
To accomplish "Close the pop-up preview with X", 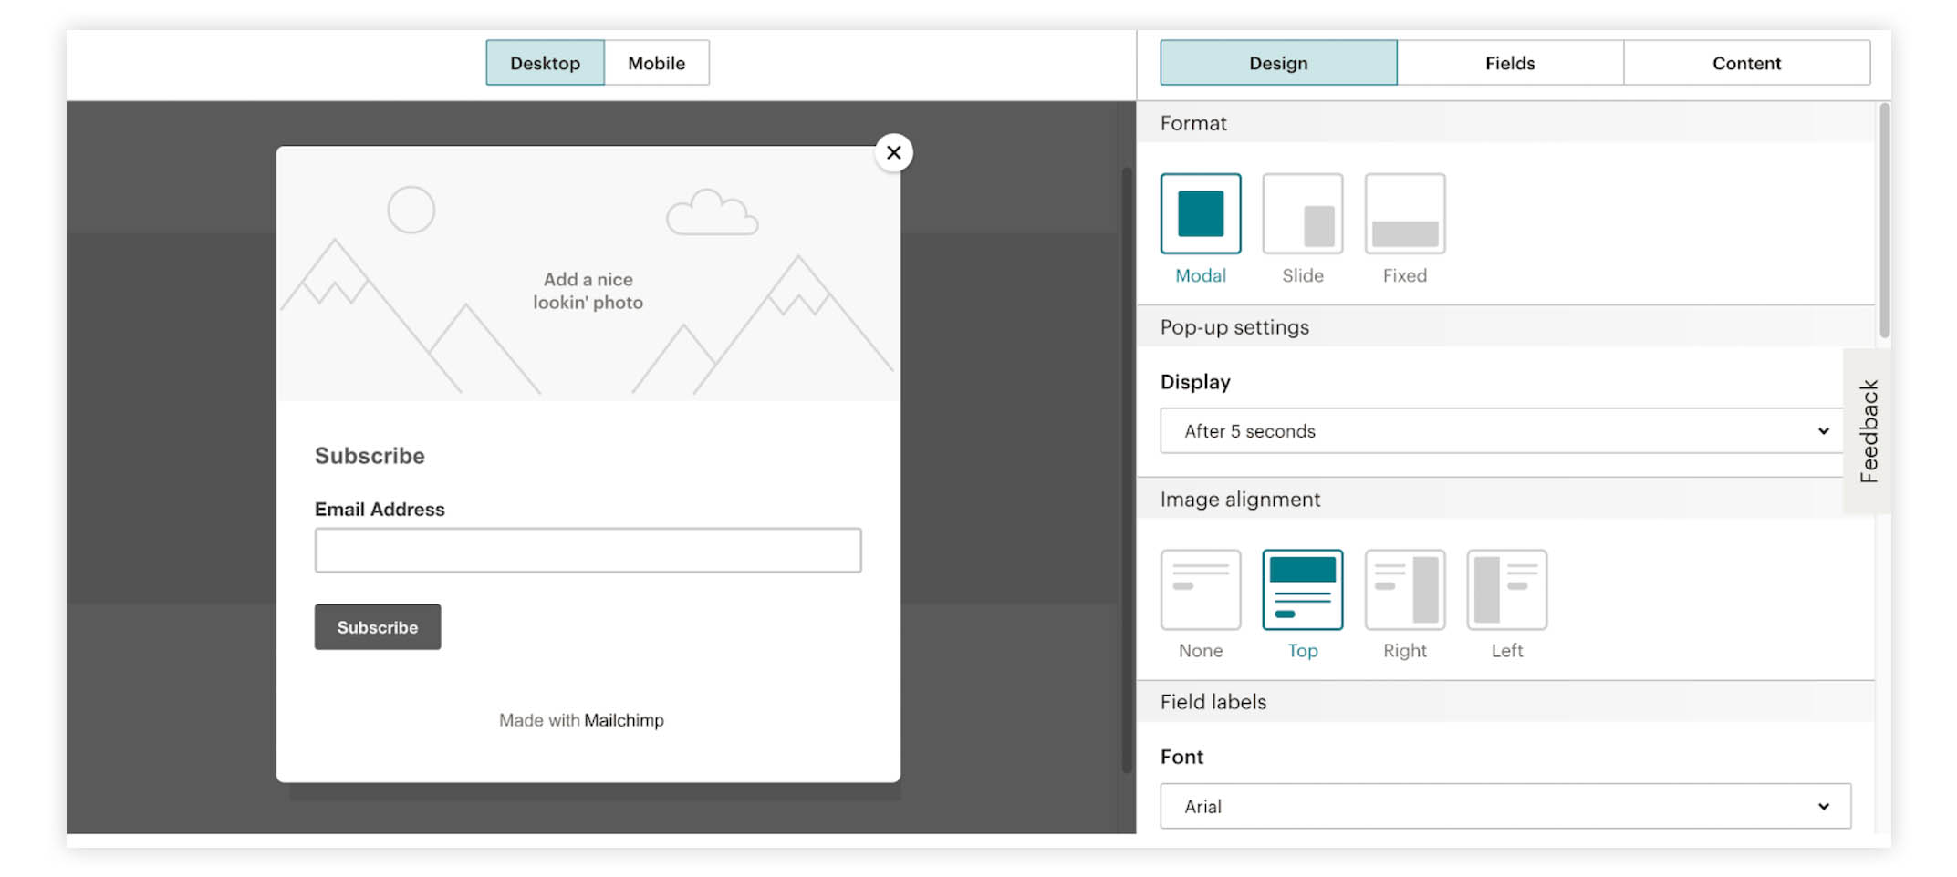I will pyautogui.click(x=893, y=153).
